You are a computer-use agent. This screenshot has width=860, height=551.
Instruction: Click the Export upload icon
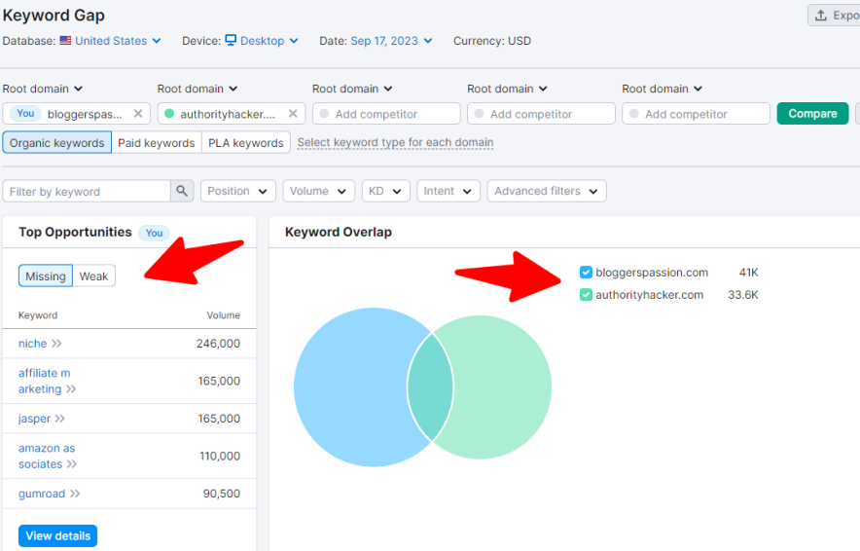(x=821, y=16)
